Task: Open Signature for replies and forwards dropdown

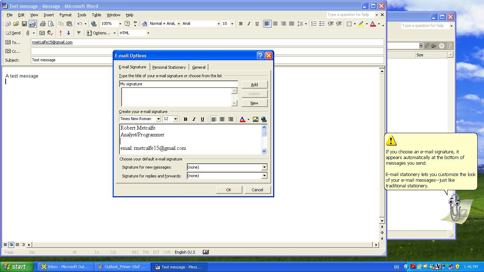Action: [x=264, y=176]
